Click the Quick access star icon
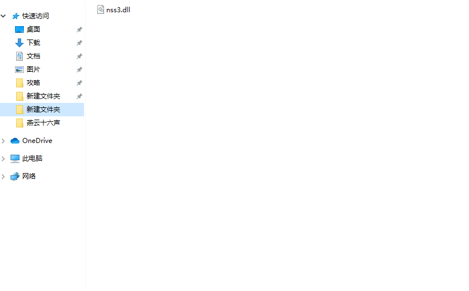Screen dimensions: 469x291 click(x=15, y=16)
